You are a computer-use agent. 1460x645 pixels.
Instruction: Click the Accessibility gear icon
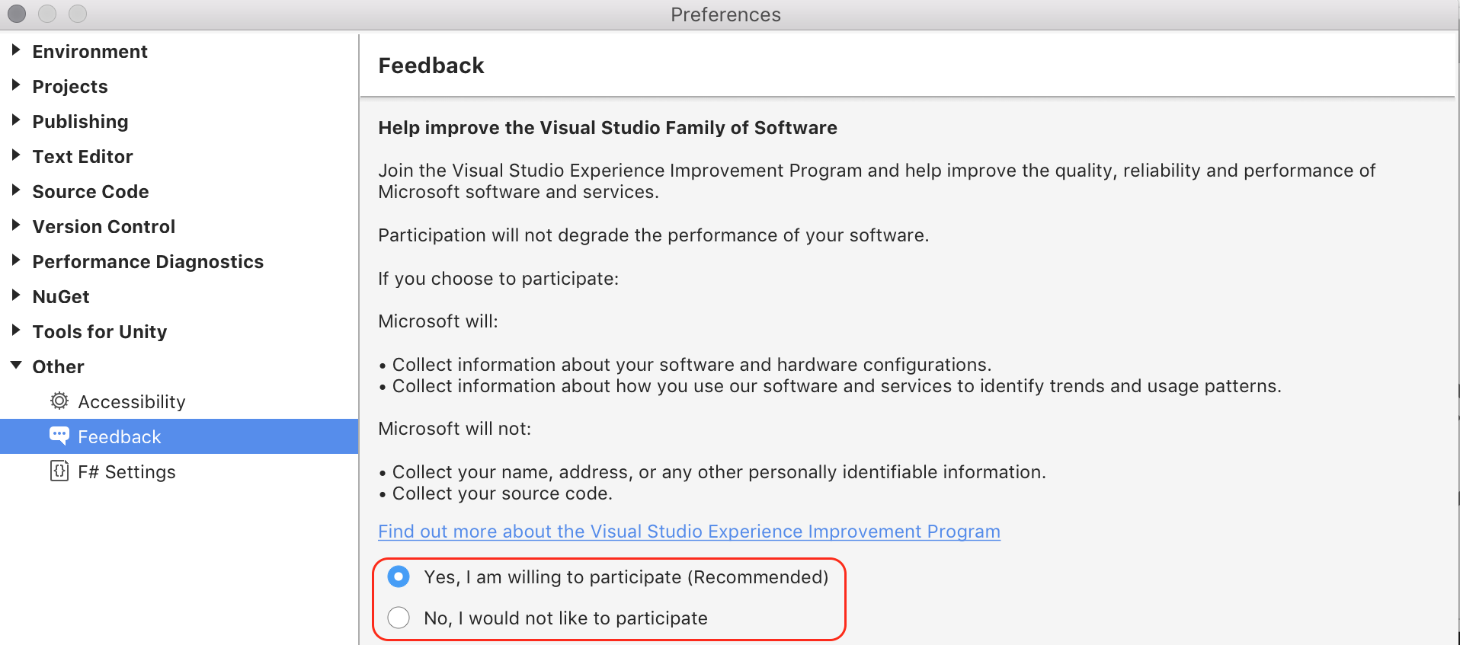pyautogui.click(x=59, y=401)
